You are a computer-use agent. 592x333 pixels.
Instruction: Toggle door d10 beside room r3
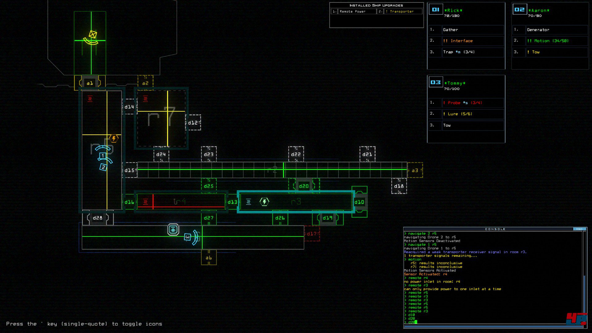pyautogui.click(x=359, y=202)
